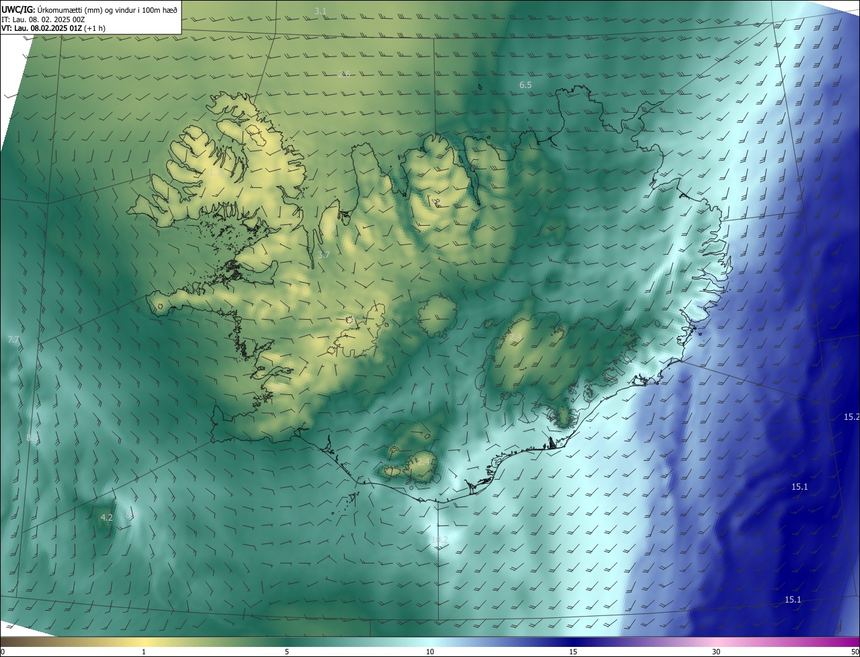Image resolution: width=860 pixels, height=657 pixels.
Task: Click the map value label 3.1
Action: [x=320, y=11]
